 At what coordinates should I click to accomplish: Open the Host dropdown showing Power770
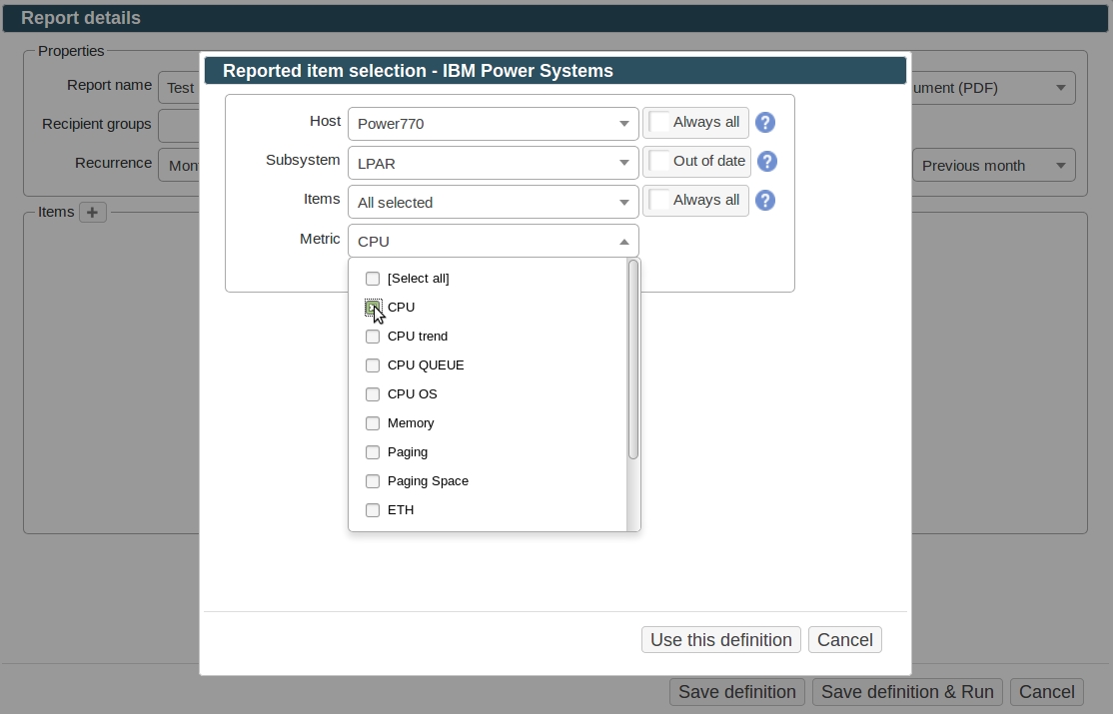pos(494,124)
